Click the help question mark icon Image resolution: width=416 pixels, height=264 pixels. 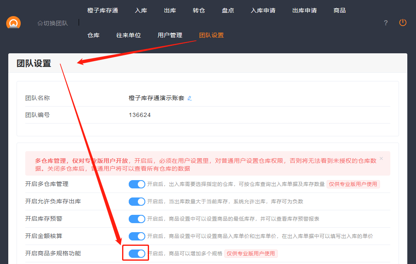(386, 23)
